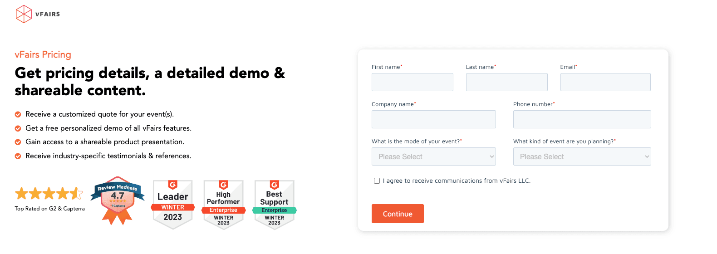
Task: Click the Company name text box
Action: [x=433, y=119]
